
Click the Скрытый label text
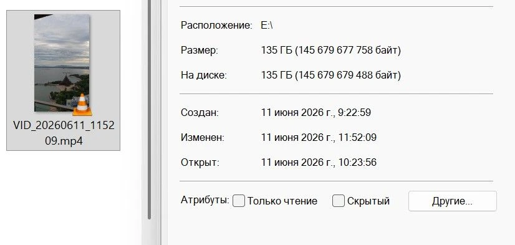(x=368, y=201)
